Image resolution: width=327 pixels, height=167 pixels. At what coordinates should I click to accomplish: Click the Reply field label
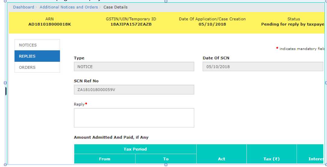click(79, 104)
